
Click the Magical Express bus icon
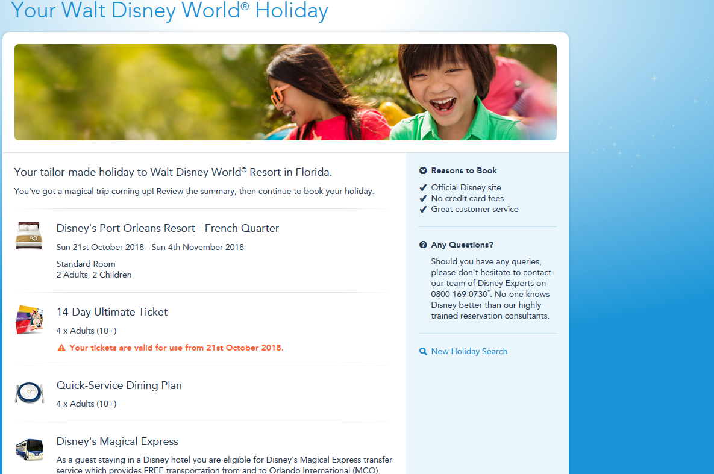(29, 449)
